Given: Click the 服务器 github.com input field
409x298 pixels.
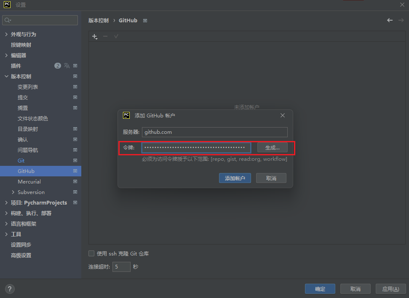Looking at the screenshot, I should pos(215,132).
